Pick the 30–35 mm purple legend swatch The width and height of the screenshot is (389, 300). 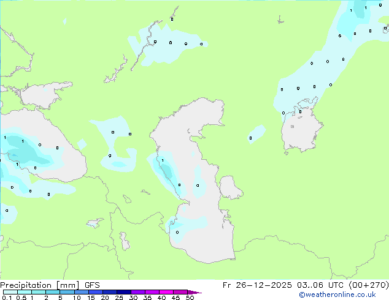point(137,292)
